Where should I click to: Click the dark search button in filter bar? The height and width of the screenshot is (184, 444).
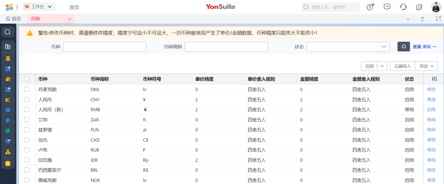(404, 47)
